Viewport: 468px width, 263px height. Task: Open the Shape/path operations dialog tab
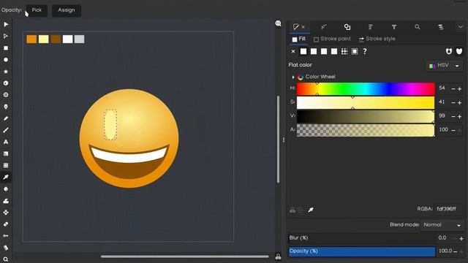click(x=347, y=27)
